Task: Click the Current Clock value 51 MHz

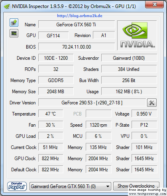Action: [51, 147]
